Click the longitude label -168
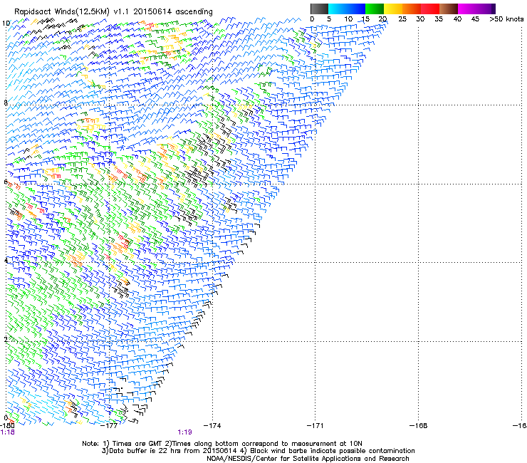This screenshot has width=527, height=463. pos(419,426)
